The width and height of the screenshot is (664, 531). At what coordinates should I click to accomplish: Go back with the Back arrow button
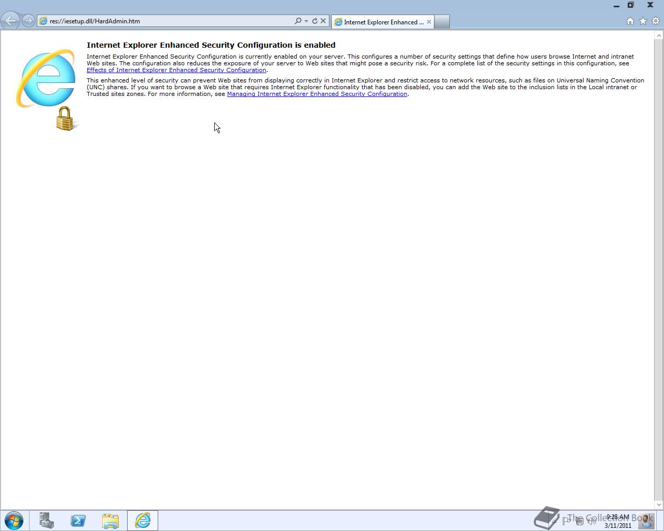coord(10,21)
